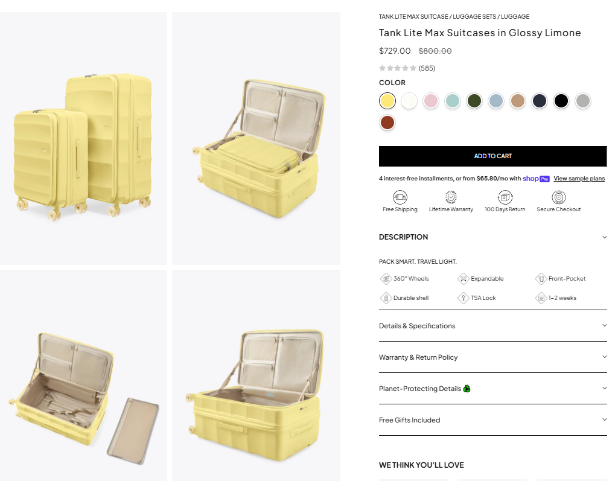Click the TSA Lock feature icon
This screenshot has width=615, height=481.
tap(463, 298)
